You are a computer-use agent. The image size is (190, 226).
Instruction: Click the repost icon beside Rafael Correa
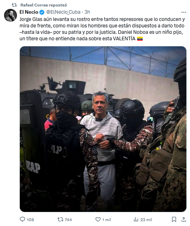tap(14, 5)
